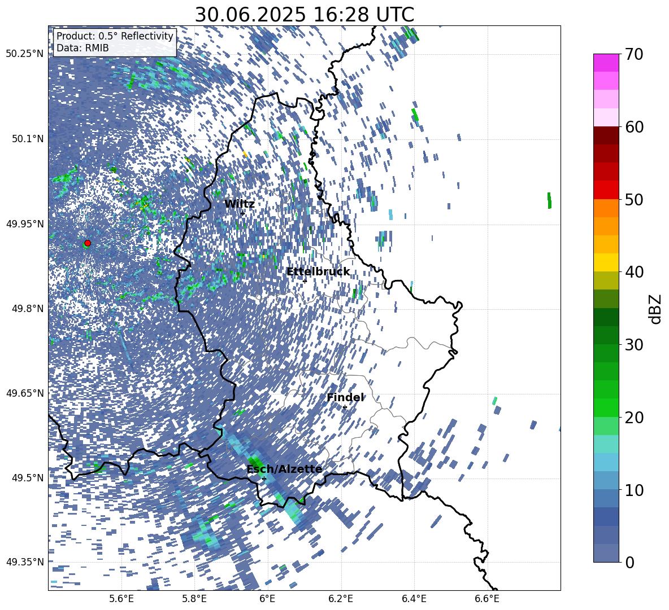This screenshot has width=669, height=610.
Task: Click the 6.2°E longitude label
Action: point(341,599)
